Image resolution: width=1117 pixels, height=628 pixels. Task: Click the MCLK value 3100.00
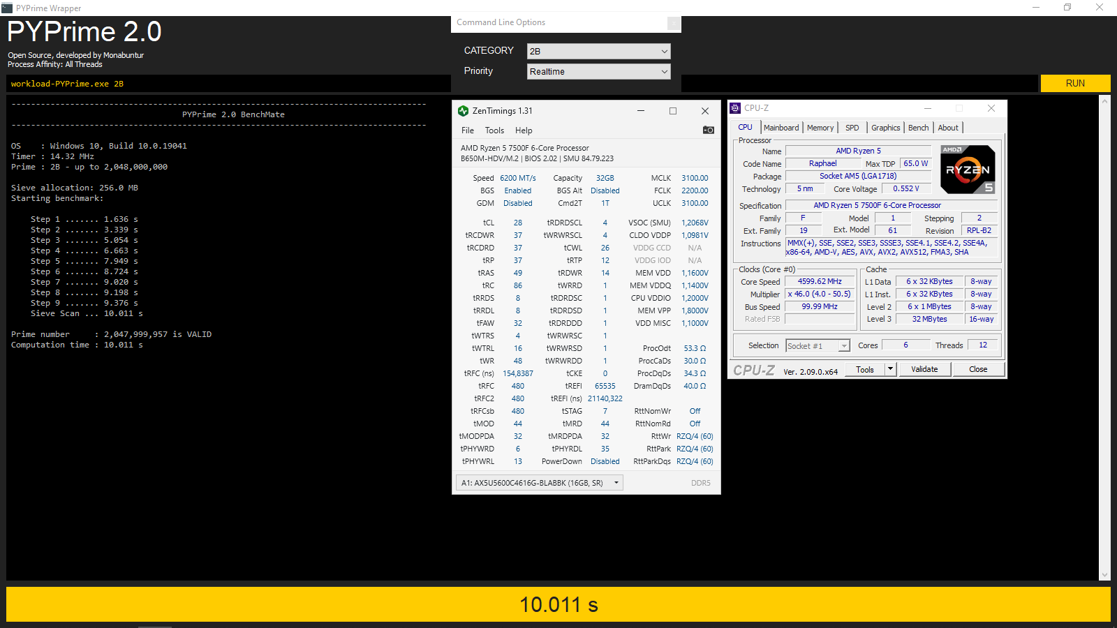695,178
